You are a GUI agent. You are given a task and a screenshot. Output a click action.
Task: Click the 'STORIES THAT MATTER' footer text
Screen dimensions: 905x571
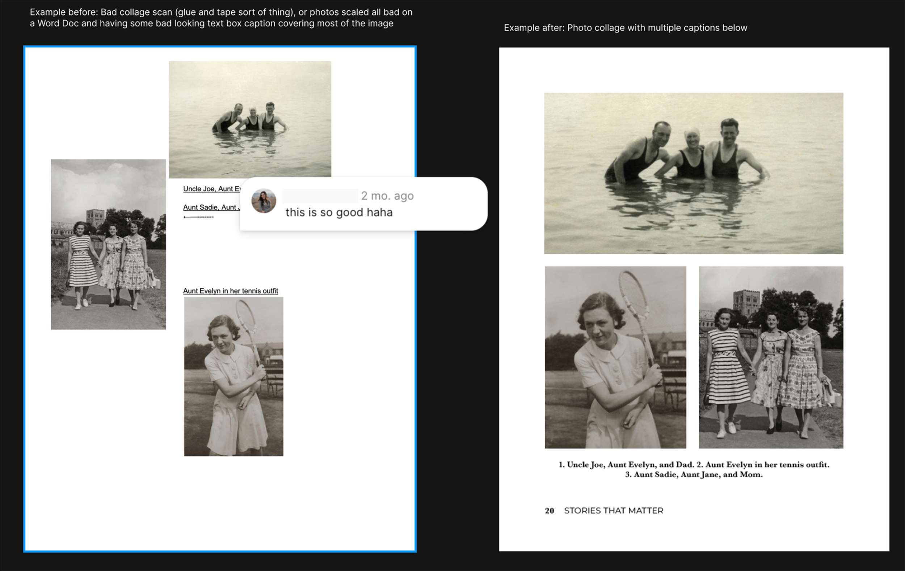(613, 511)
